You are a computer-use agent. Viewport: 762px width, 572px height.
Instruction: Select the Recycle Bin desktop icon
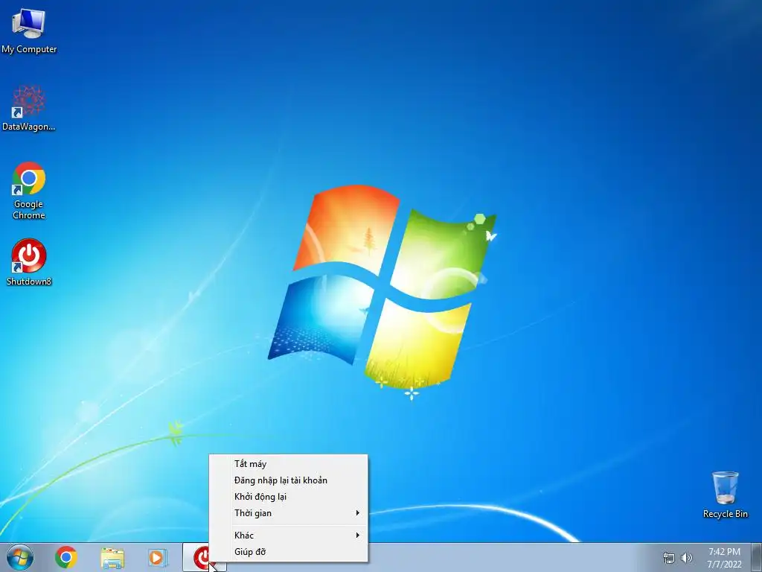pos(725,495)
